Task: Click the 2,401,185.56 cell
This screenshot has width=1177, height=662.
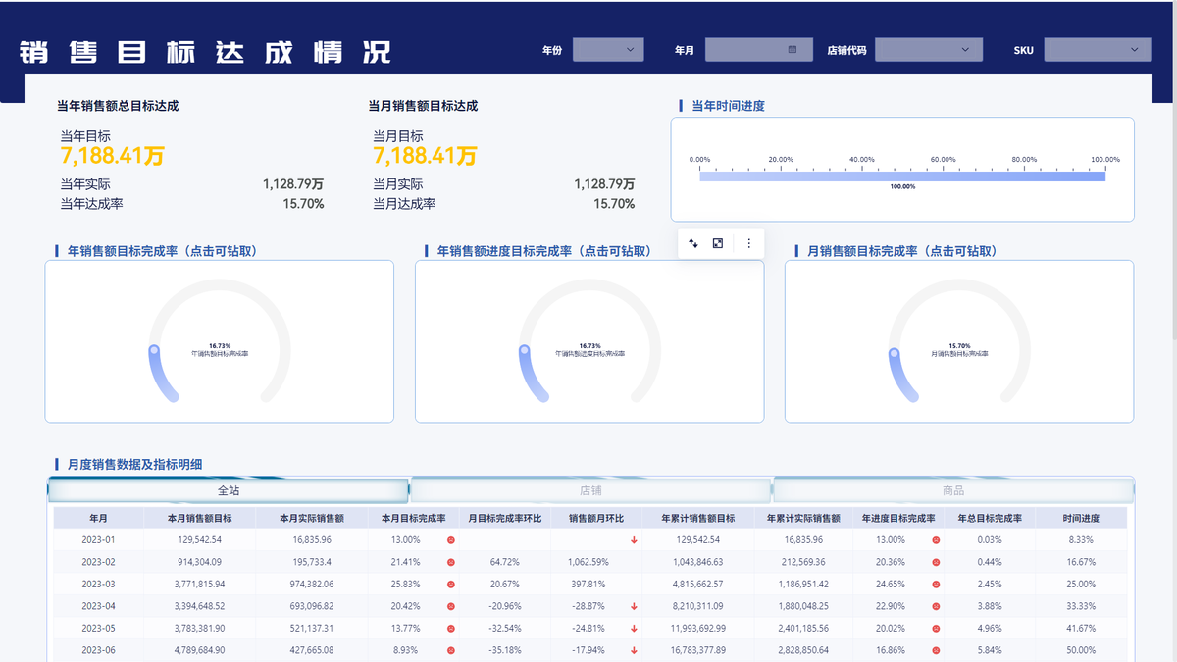Action: pos(803,628)
